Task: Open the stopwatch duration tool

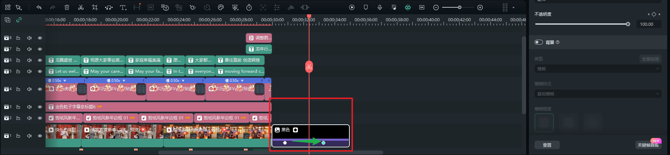Action: pos(249,7)
